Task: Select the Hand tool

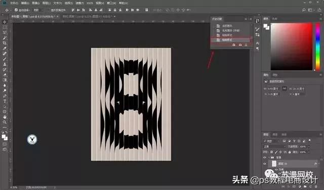Action: point(5,117)
